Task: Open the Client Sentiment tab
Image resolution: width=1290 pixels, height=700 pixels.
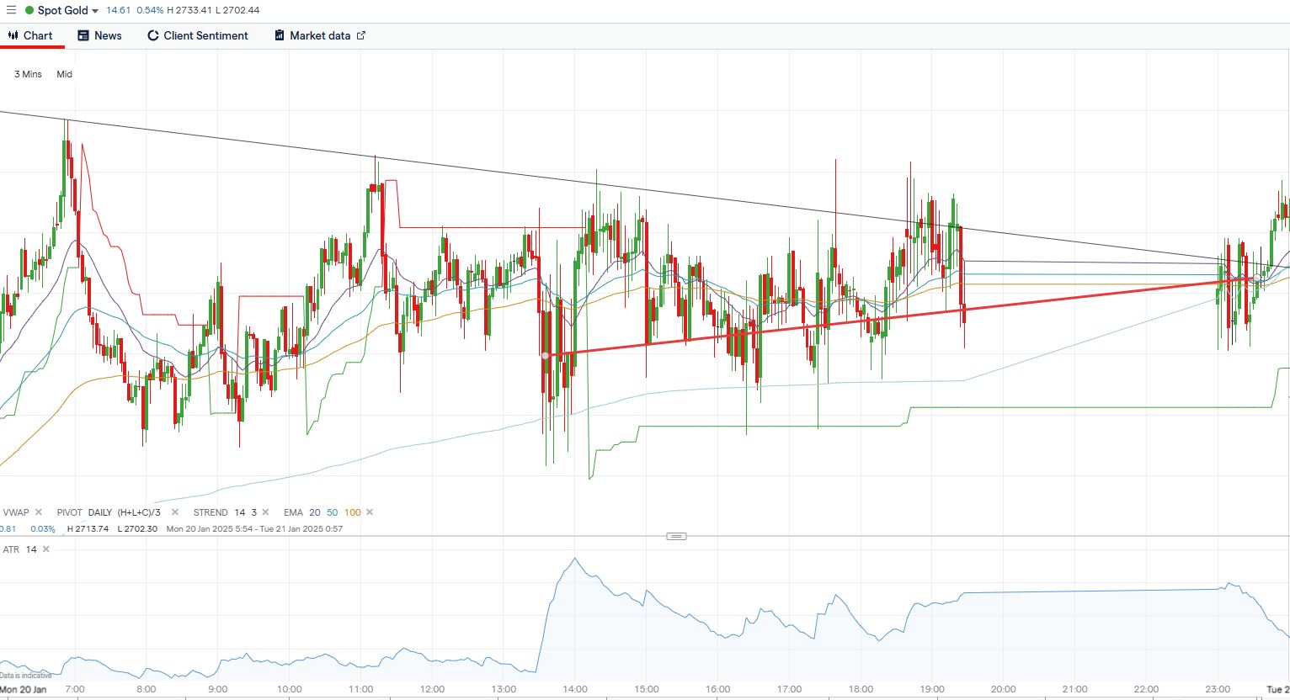Action: 198,35
